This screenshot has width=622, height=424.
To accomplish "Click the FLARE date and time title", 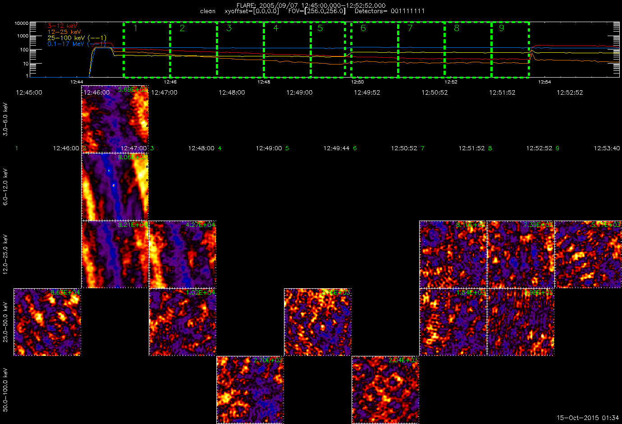I will pyautogui.click(x=311, y=5).
